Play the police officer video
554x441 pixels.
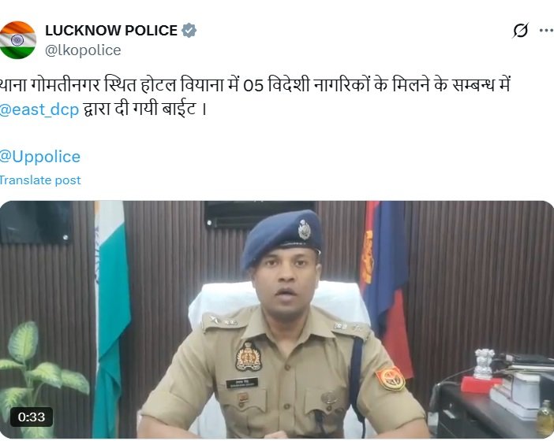coord(277,320)
